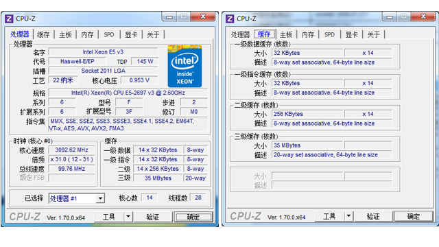
Task: Click the 工具 button in right CPU-Z window
Action: (329, 216)
